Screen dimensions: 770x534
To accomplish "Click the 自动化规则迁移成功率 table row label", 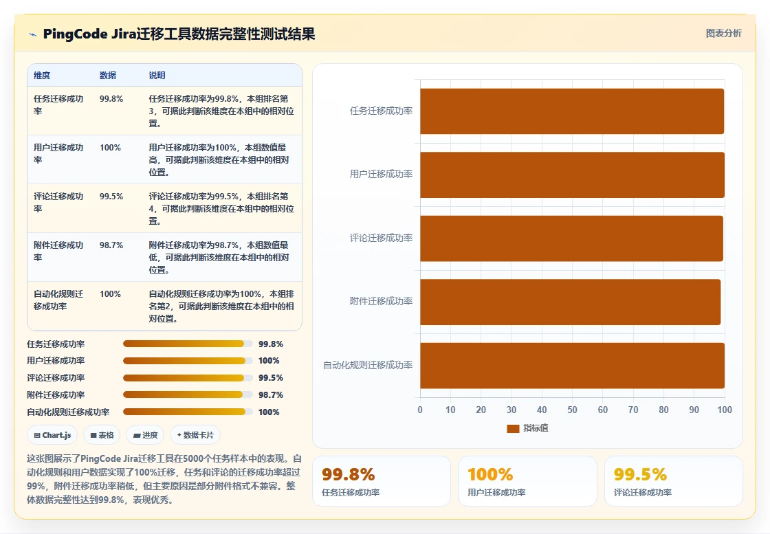I will (x=58, y=300).
